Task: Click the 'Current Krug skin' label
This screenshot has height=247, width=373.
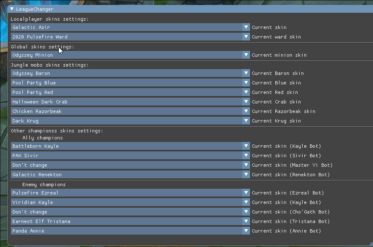Action: click(x=276, y=121)
